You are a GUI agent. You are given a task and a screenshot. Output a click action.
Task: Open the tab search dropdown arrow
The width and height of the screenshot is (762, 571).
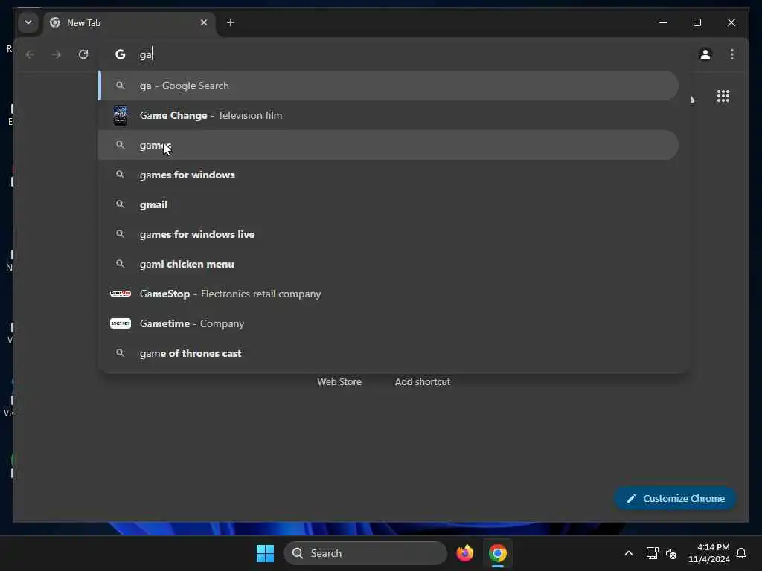[x=28, y=22]
